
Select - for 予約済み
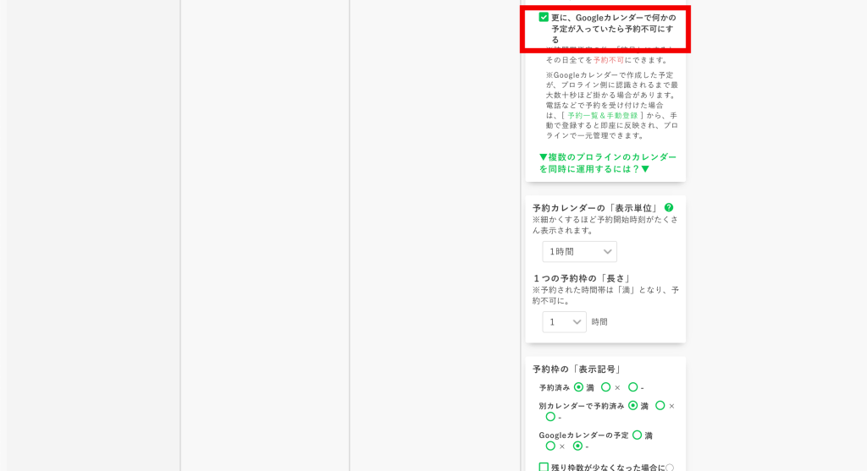click(x=633, y=387)
